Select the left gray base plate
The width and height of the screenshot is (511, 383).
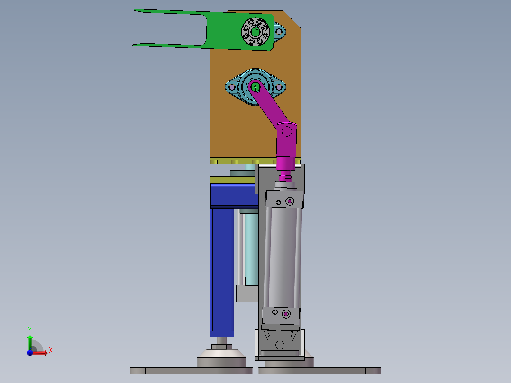coord(191,371)
